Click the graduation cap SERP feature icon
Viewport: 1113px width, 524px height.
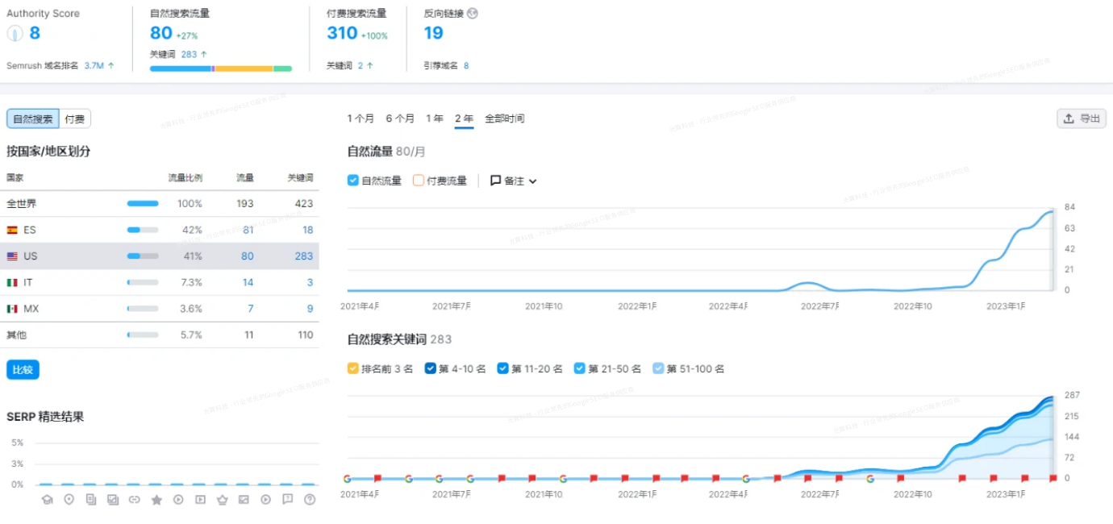tap(47, 498)
